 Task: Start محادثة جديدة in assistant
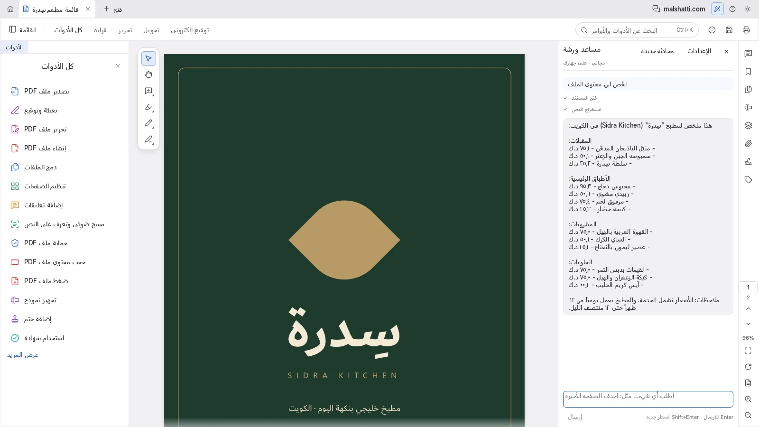click(x=657, y=51)
